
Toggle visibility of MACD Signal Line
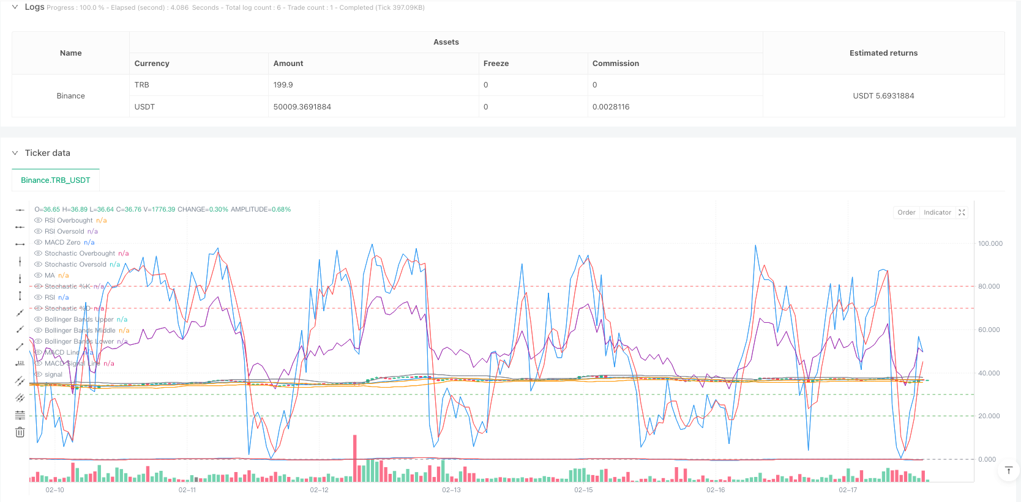38,363
